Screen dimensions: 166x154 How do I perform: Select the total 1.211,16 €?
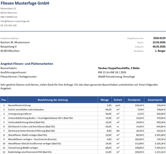tap(155, 152)
